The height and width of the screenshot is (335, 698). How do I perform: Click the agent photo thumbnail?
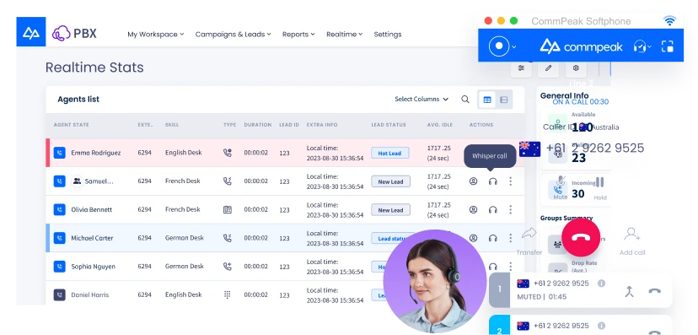click(x=434, y=282)
